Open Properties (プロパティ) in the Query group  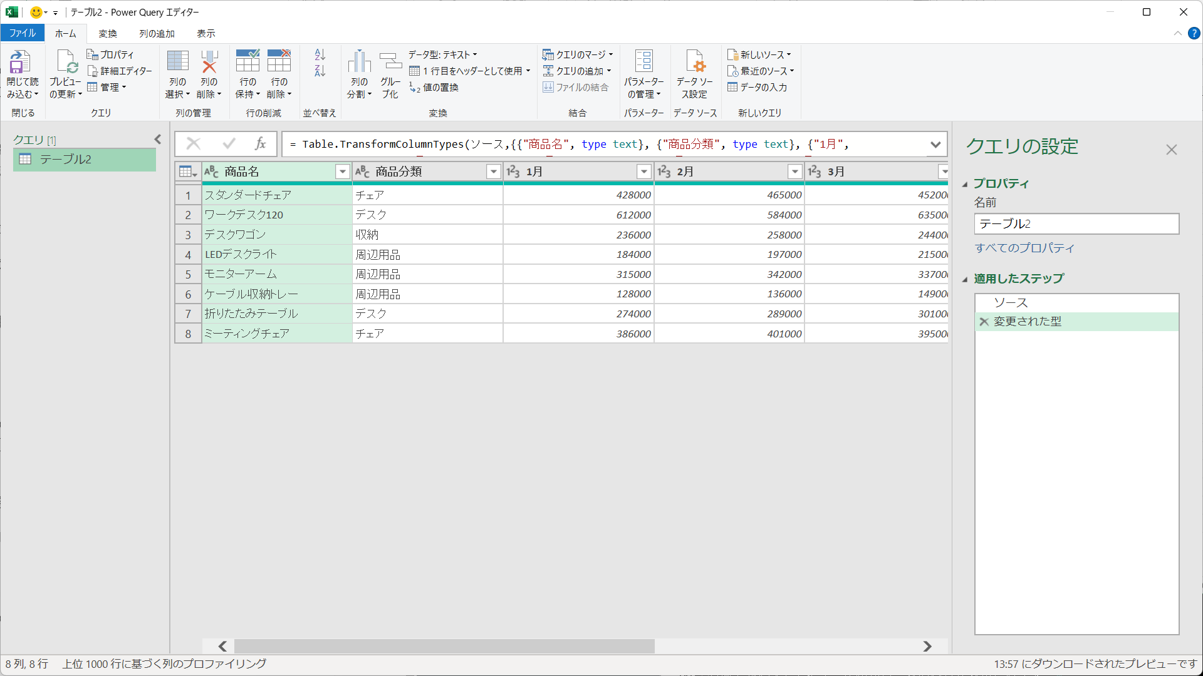110,54
